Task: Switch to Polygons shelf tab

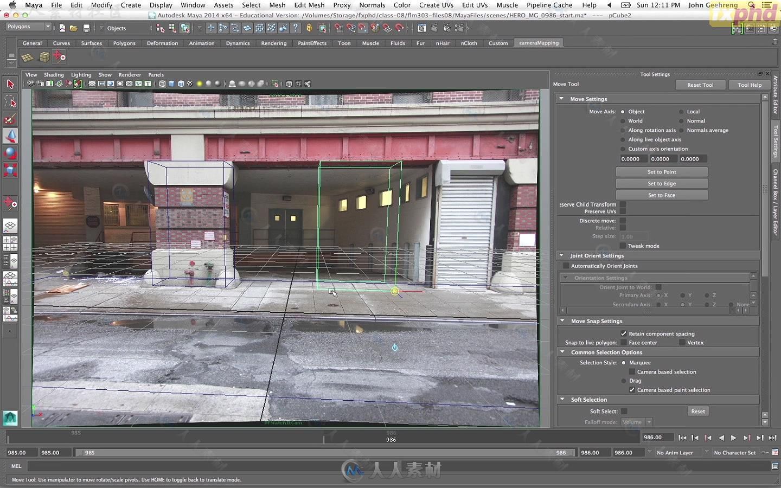Action: point(124,43)
